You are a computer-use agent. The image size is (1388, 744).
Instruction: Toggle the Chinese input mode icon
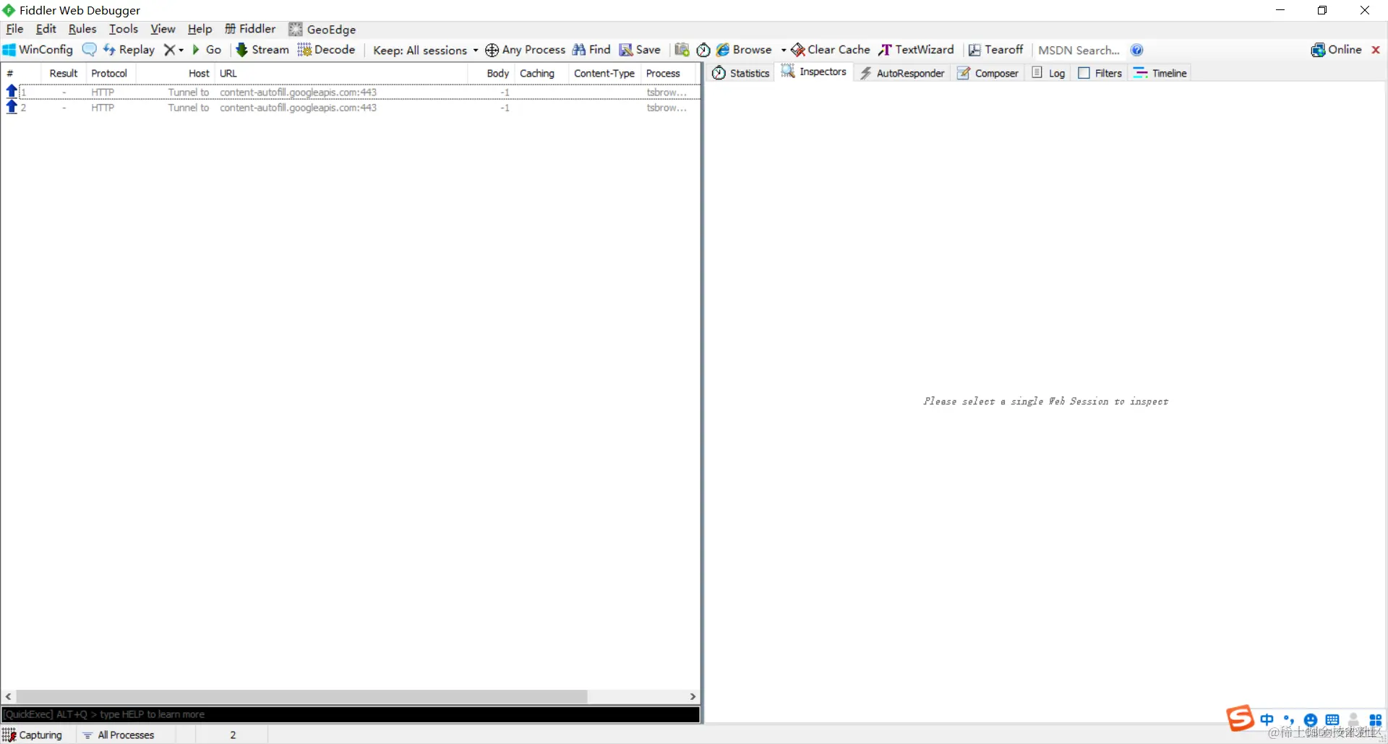(x=1267, y=719)
